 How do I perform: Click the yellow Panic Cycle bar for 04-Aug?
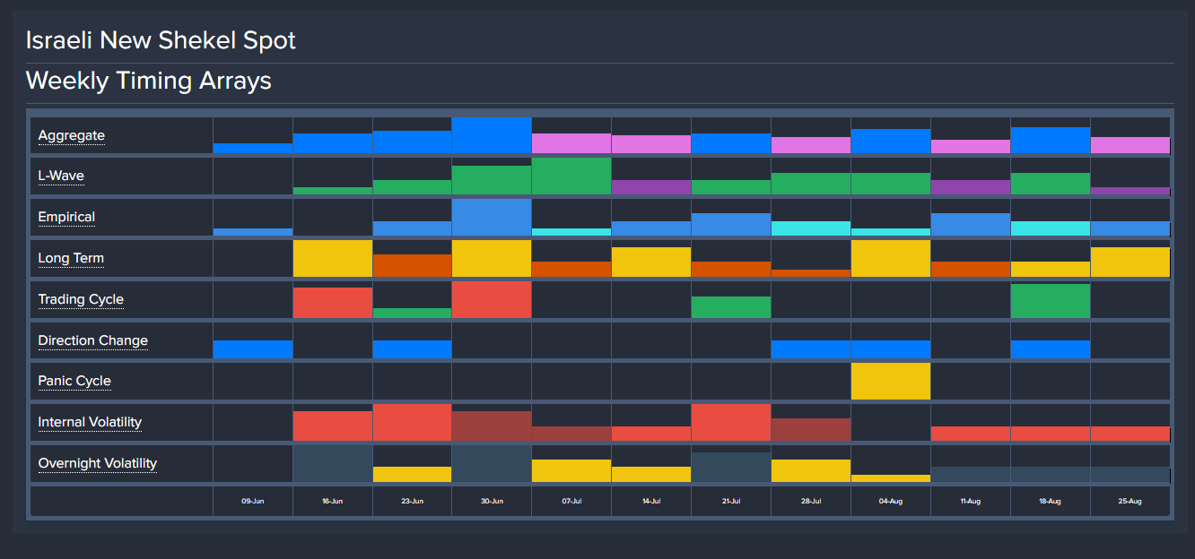(x=890, y=382)
